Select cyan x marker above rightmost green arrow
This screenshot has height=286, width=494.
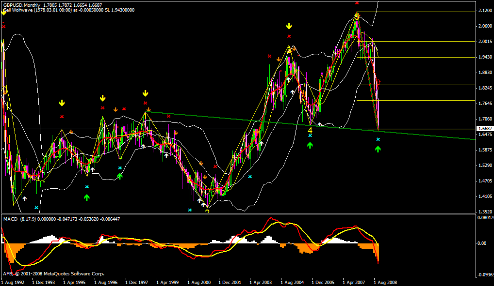click(378, 139)
